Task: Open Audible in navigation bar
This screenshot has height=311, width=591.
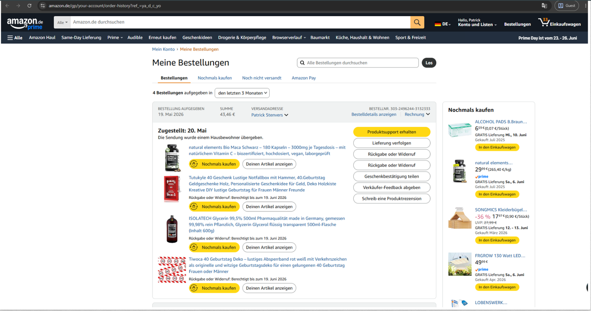Action: click(135, 38)
